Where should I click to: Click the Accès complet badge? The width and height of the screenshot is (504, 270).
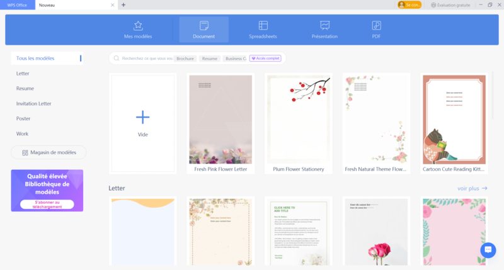coord(265,59)
